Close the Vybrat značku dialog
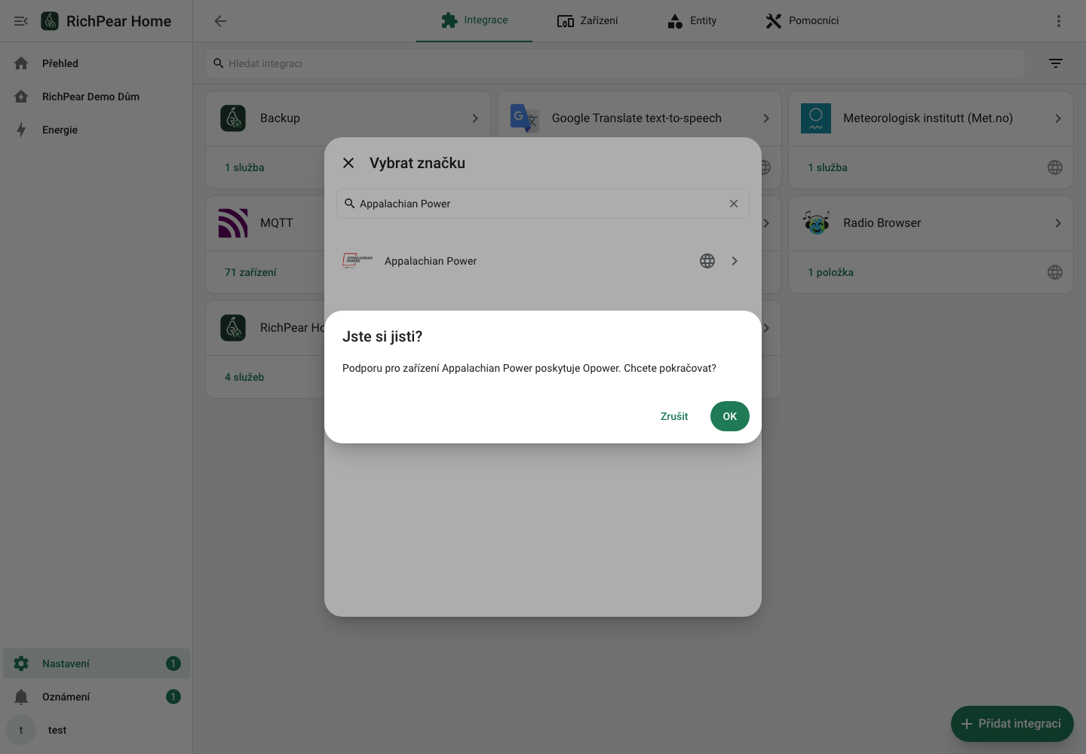The height and width of the screenshot is (754, 1086). 348,163
